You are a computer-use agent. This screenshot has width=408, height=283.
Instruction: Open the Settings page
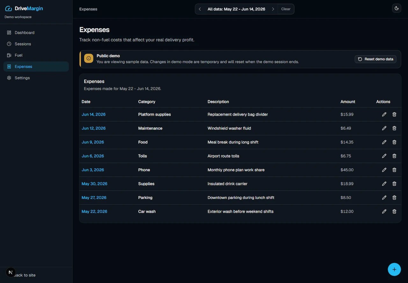coord(36,78)
